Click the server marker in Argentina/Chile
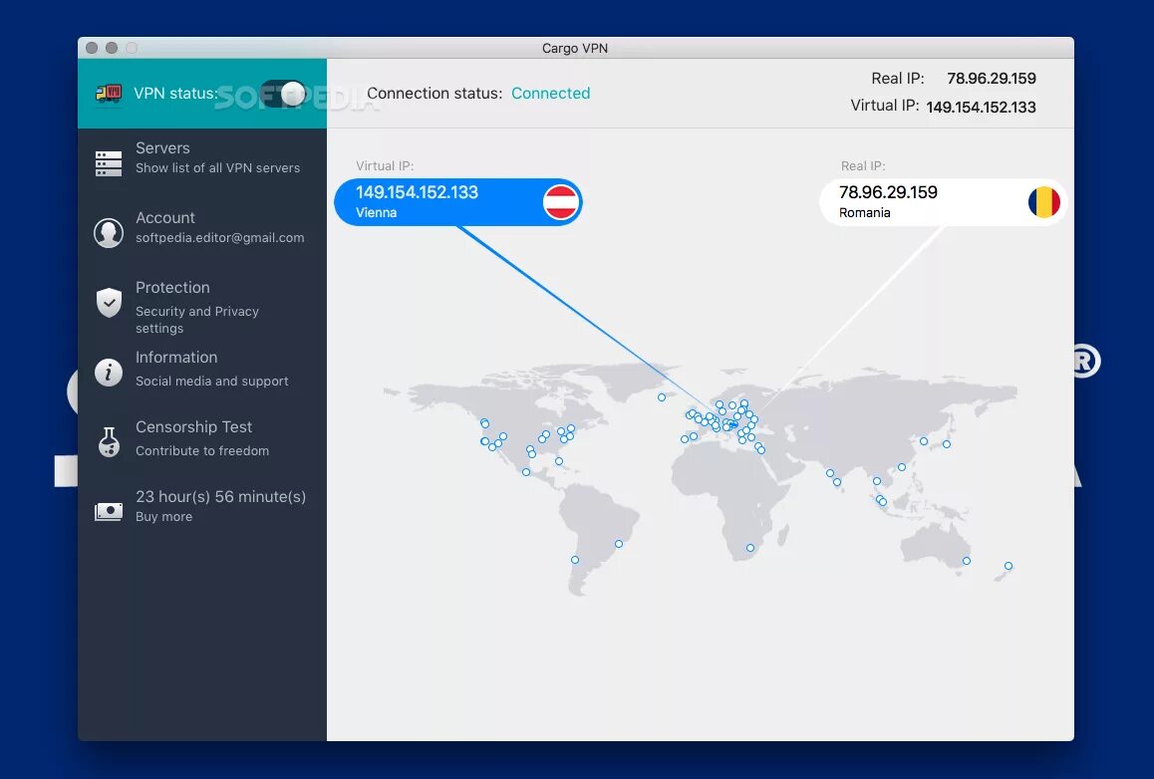Viewport: 1154px width, 779px height. tap(575, 560)
